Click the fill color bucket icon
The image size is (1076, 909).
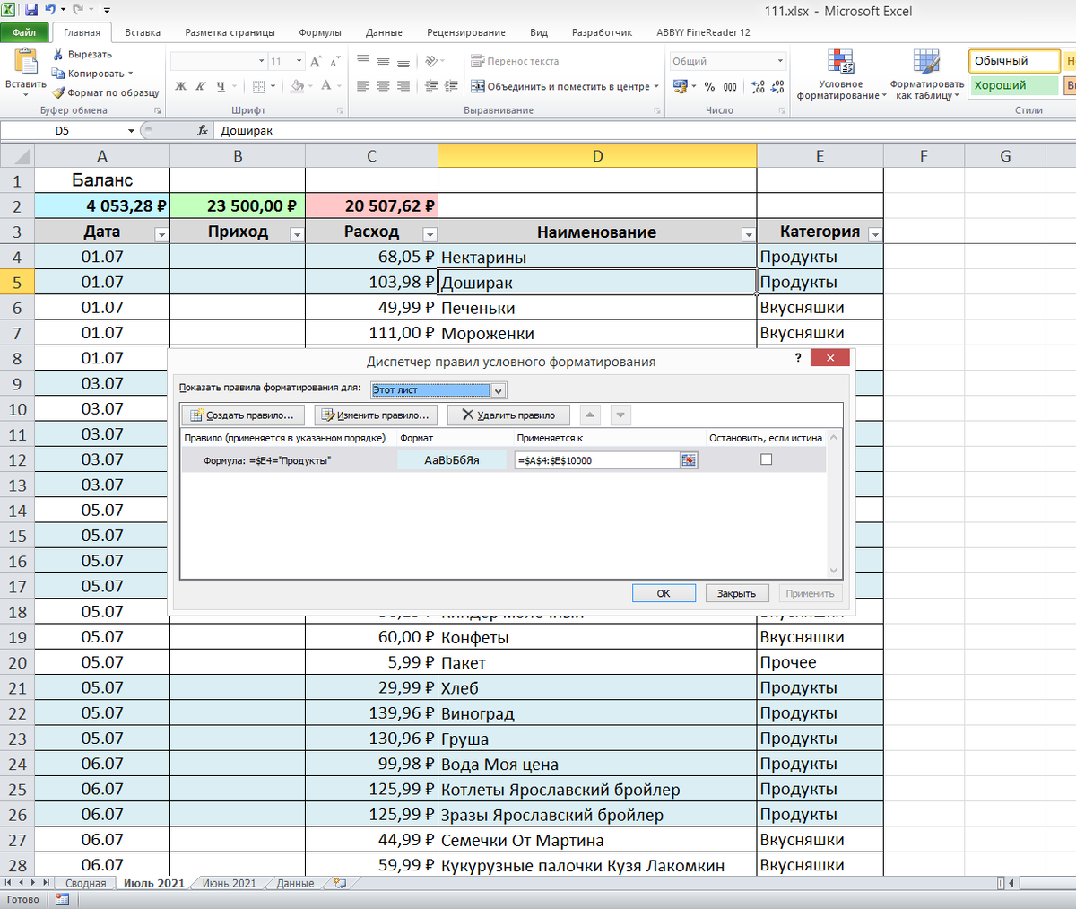[296, 86]
